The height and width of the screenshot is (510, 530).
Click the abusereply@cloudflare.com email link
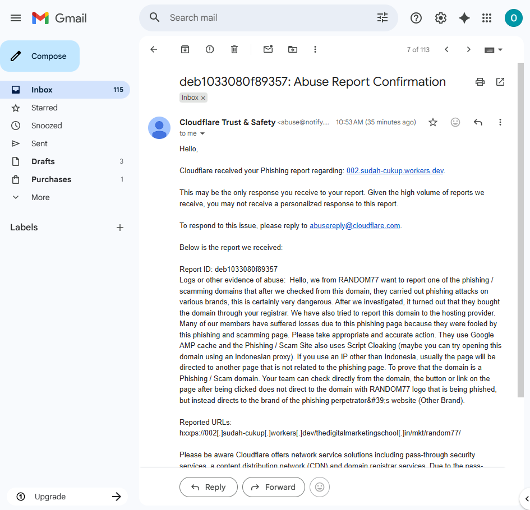tap(354, 226)
